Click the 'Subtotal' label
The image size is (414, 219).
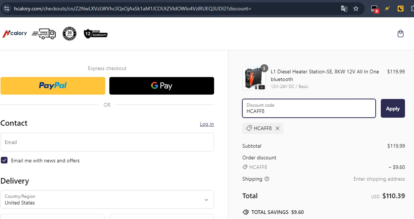click(x=252, y=146)
